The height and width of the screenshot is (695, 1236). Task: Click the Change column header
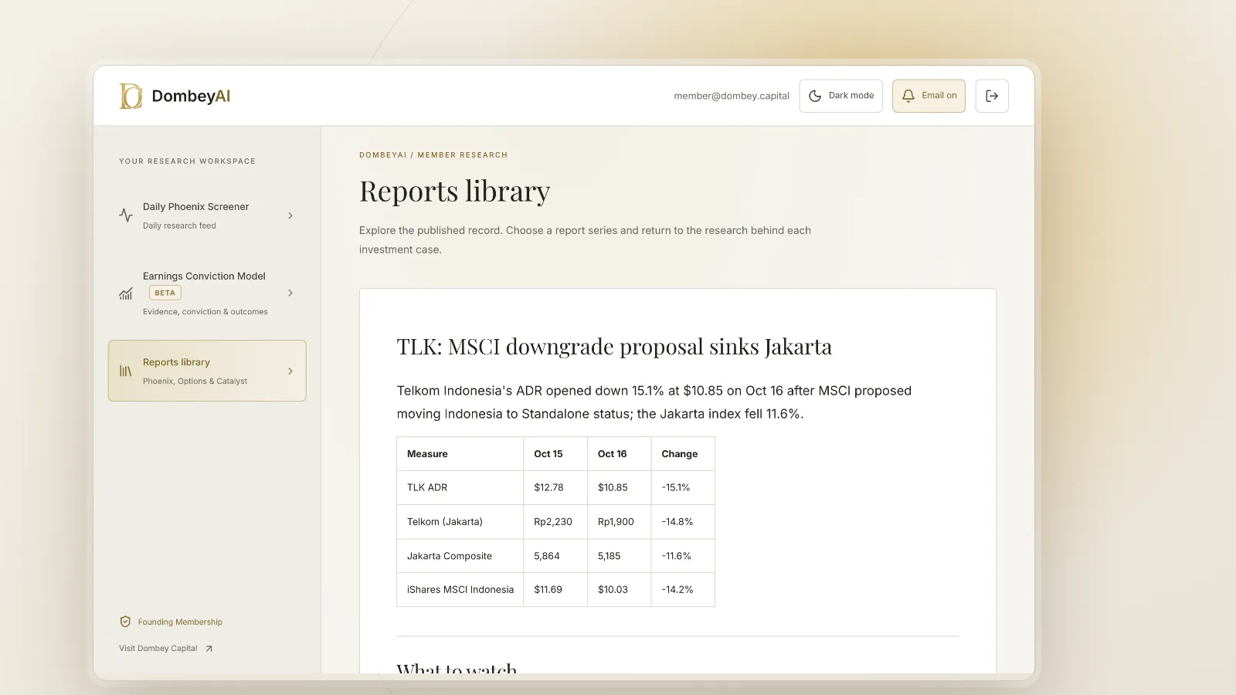(680, 454)
